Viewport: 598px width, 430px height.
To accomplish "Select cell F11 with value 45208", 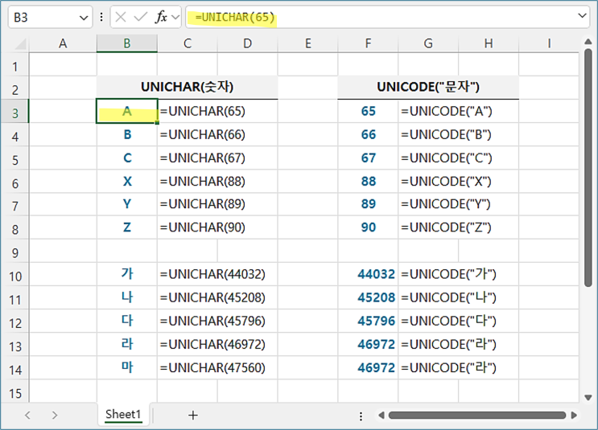I will (x=368, y=297).
